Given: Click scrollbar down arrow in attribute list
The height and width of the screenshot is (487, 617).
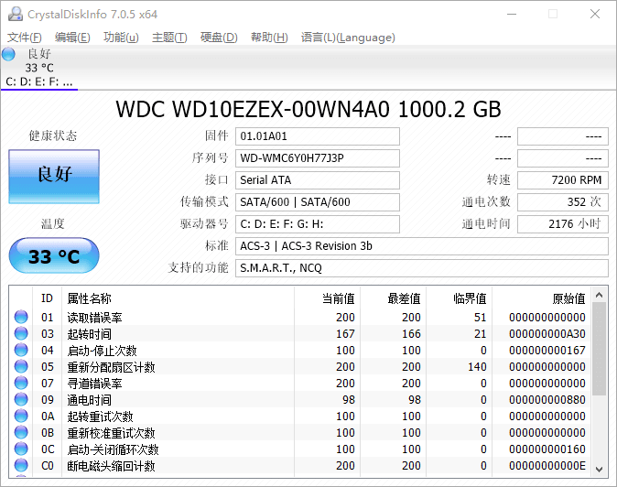Looking at the screenshot, I should point(600,467).
